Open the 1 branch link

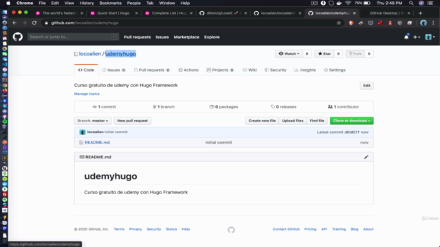[x=164, y=107]
